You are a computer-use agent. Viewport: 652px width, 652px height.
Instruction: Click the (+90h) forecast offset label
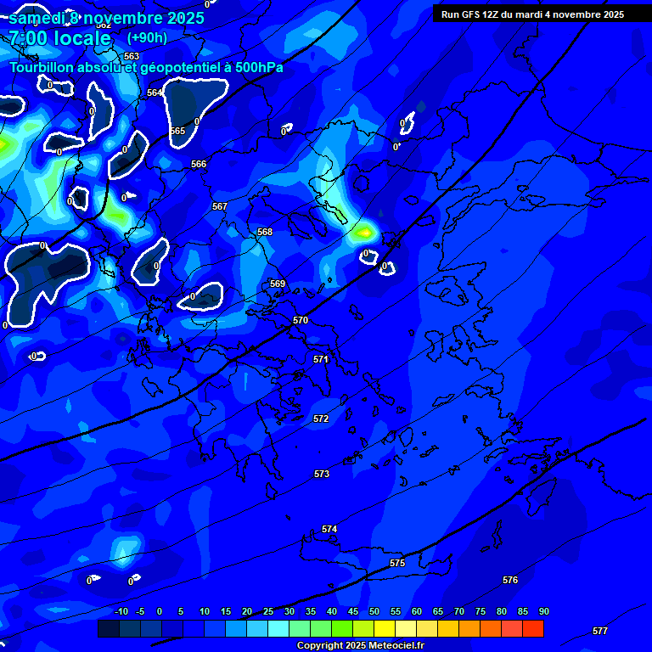pyautogui.click(x=147, y=38)
